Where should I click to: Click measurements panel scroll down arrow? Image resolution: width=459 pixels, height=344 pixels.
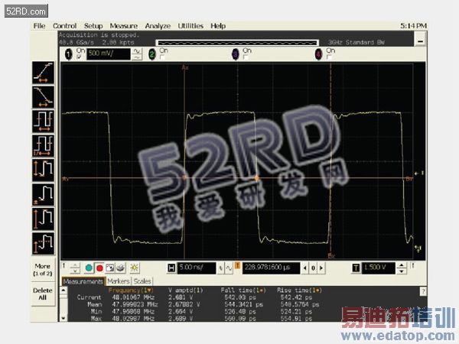pyautogui.click(x=63, y=318)
